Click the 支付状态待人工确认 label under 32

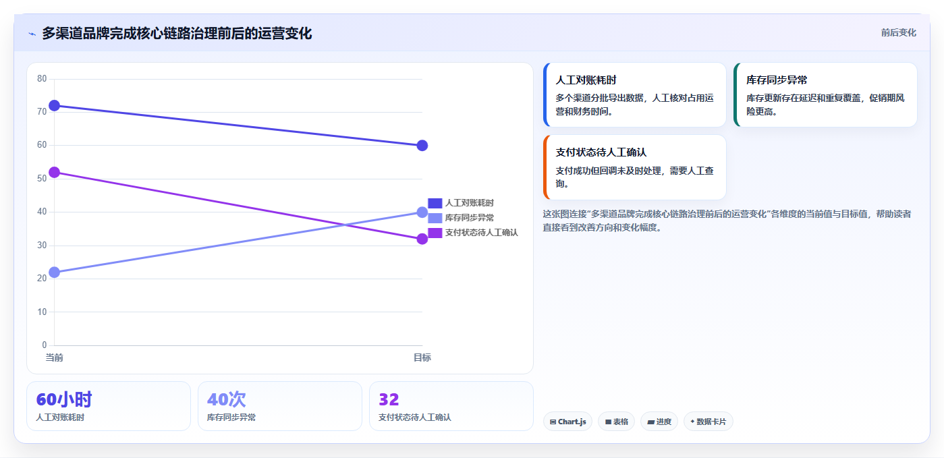point(415,418)
